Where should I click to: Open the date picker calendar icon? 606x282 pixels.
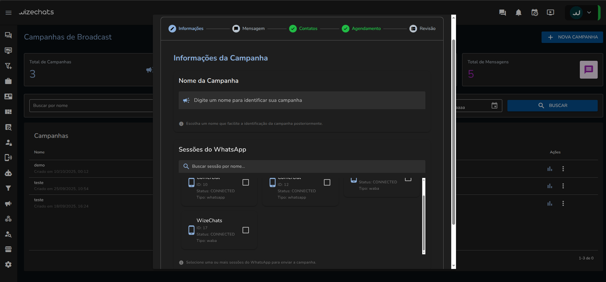tap(494, 106)
